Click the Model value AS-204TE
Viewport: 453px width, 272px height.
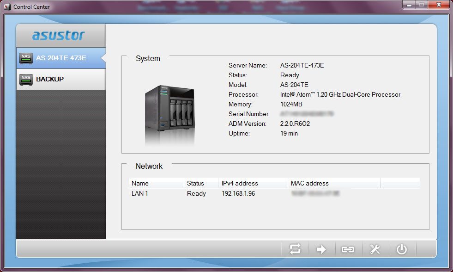(295, 85)
